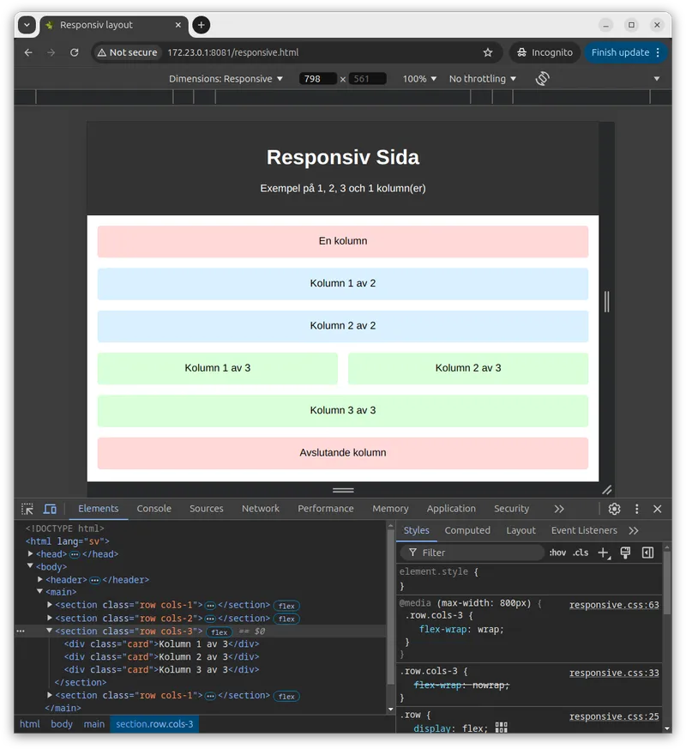
Task: Toggle the :hov element state panel
Action: pos(557,553)
